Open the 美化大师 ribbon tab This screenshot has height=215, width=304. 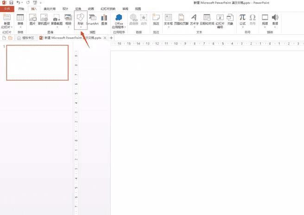pyautogui.click(x=50, y=9)
